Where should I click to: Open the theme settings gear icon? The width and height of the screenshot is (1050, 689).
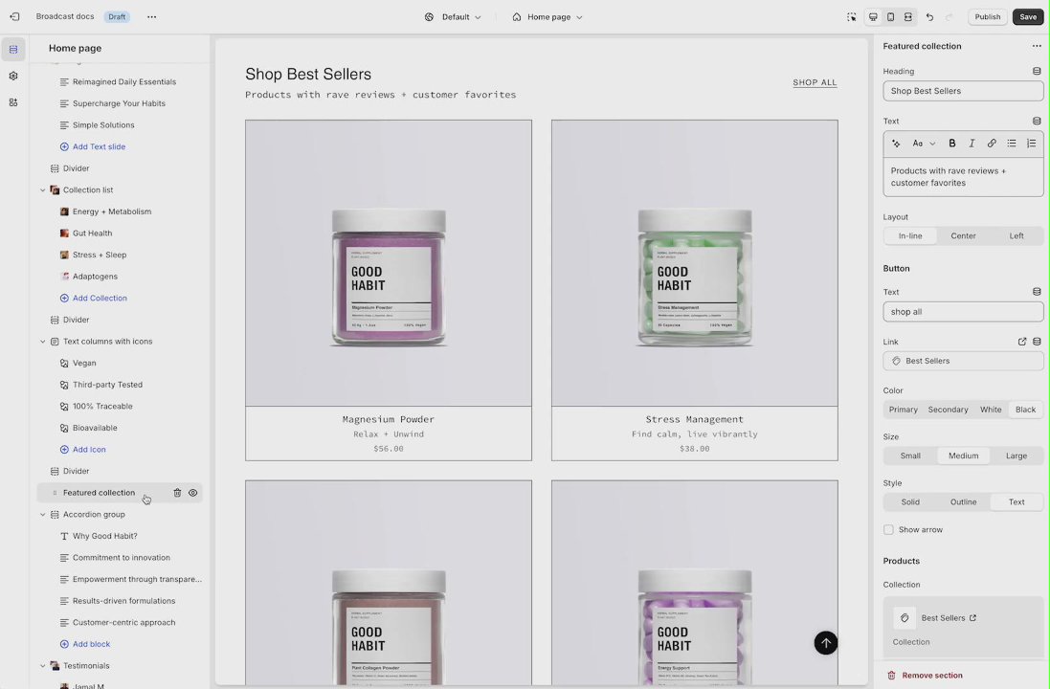click(13, 77)
